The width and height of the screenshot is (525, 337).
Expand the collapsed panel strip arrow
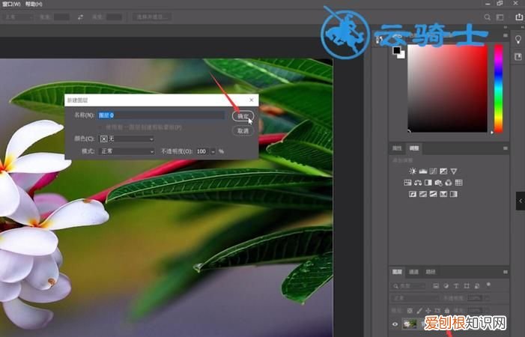click(521, 201)
